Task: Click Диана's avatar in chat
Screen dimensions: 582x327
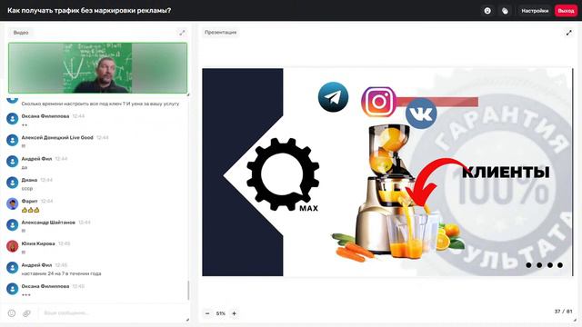Action: click(x=12, y=183)
